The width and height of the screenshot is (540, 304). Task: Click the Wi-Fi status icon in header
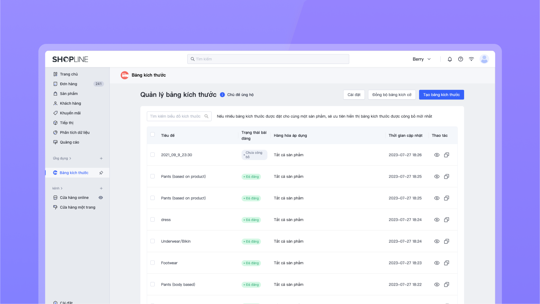471,59
